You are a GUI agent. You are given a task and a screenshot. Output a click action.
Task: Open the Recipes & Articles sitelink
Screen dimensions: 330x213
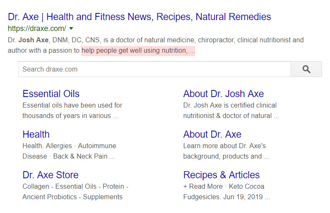click(221, 175)
